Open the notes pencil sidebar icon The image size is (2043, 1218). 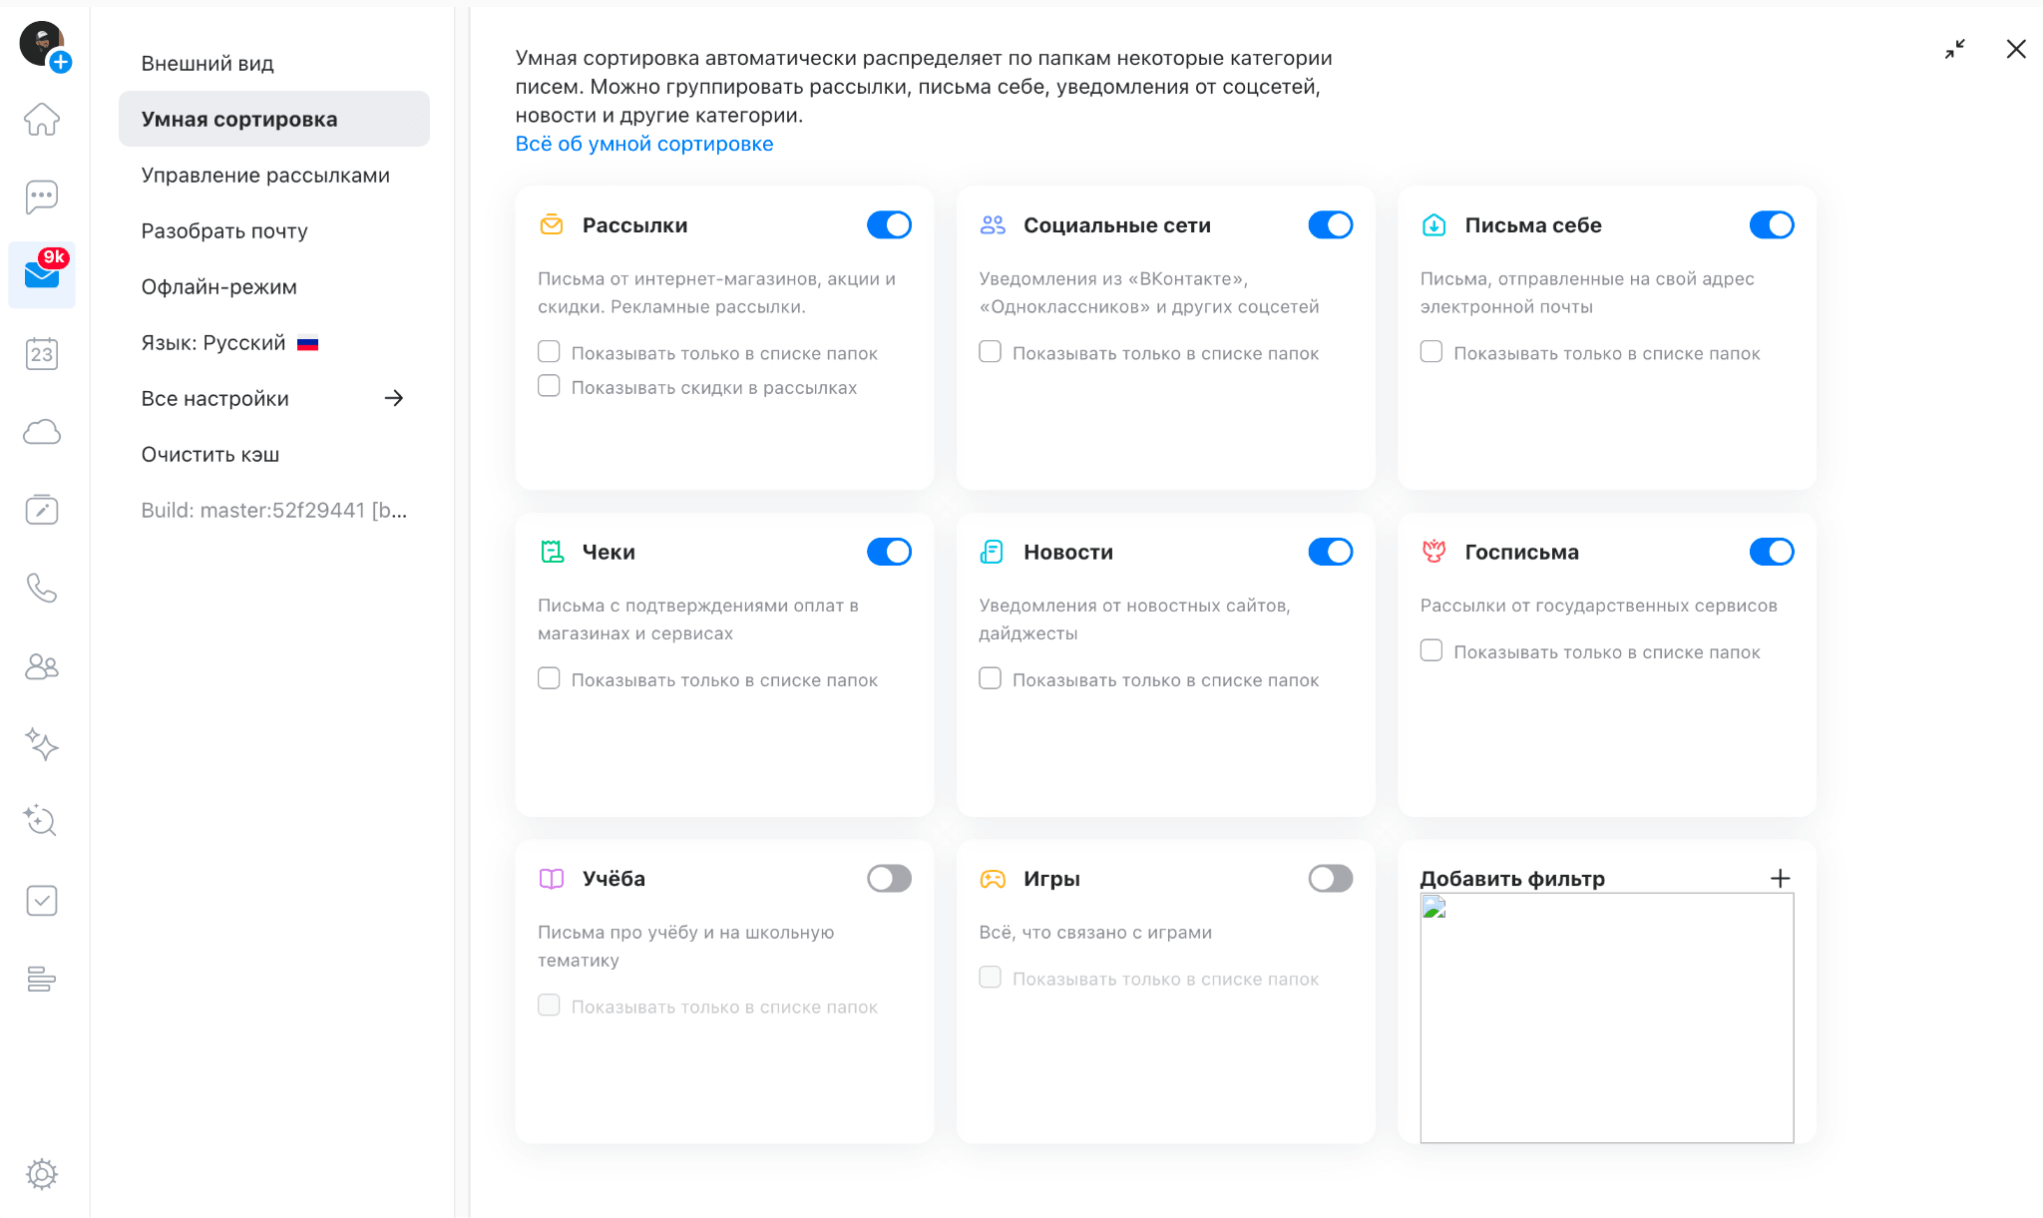[42, 510]
